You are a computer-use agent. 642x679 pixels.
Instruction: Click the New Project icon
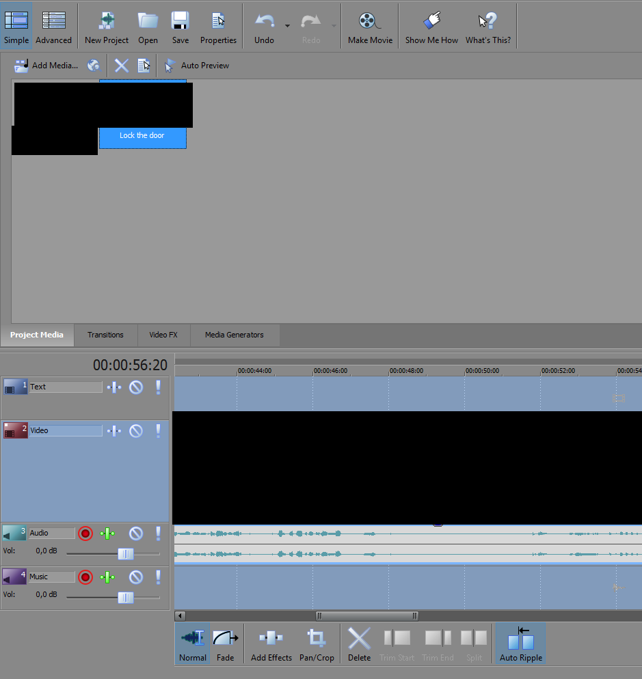[x=107, y=27]
